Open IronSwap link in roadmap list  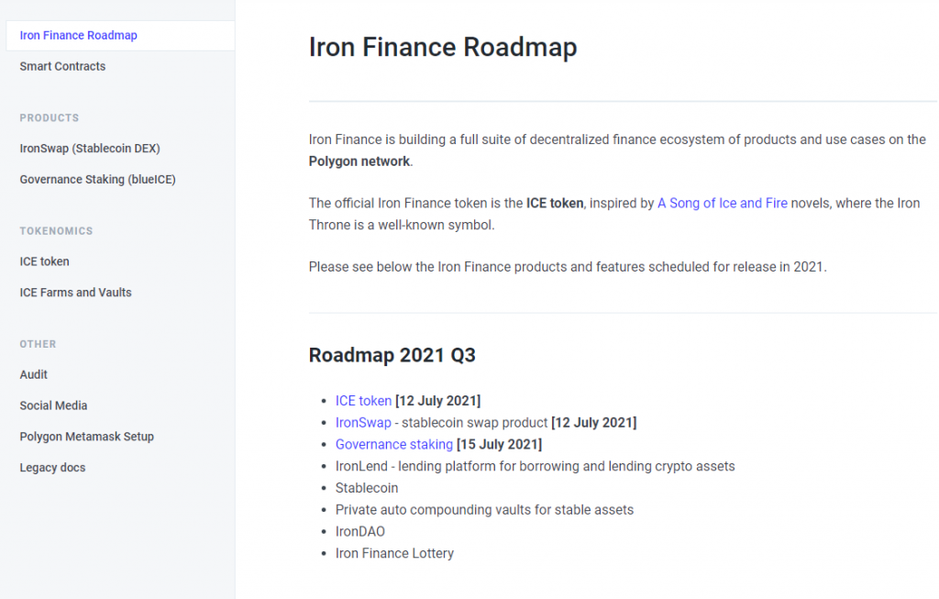tap(363, 423)
